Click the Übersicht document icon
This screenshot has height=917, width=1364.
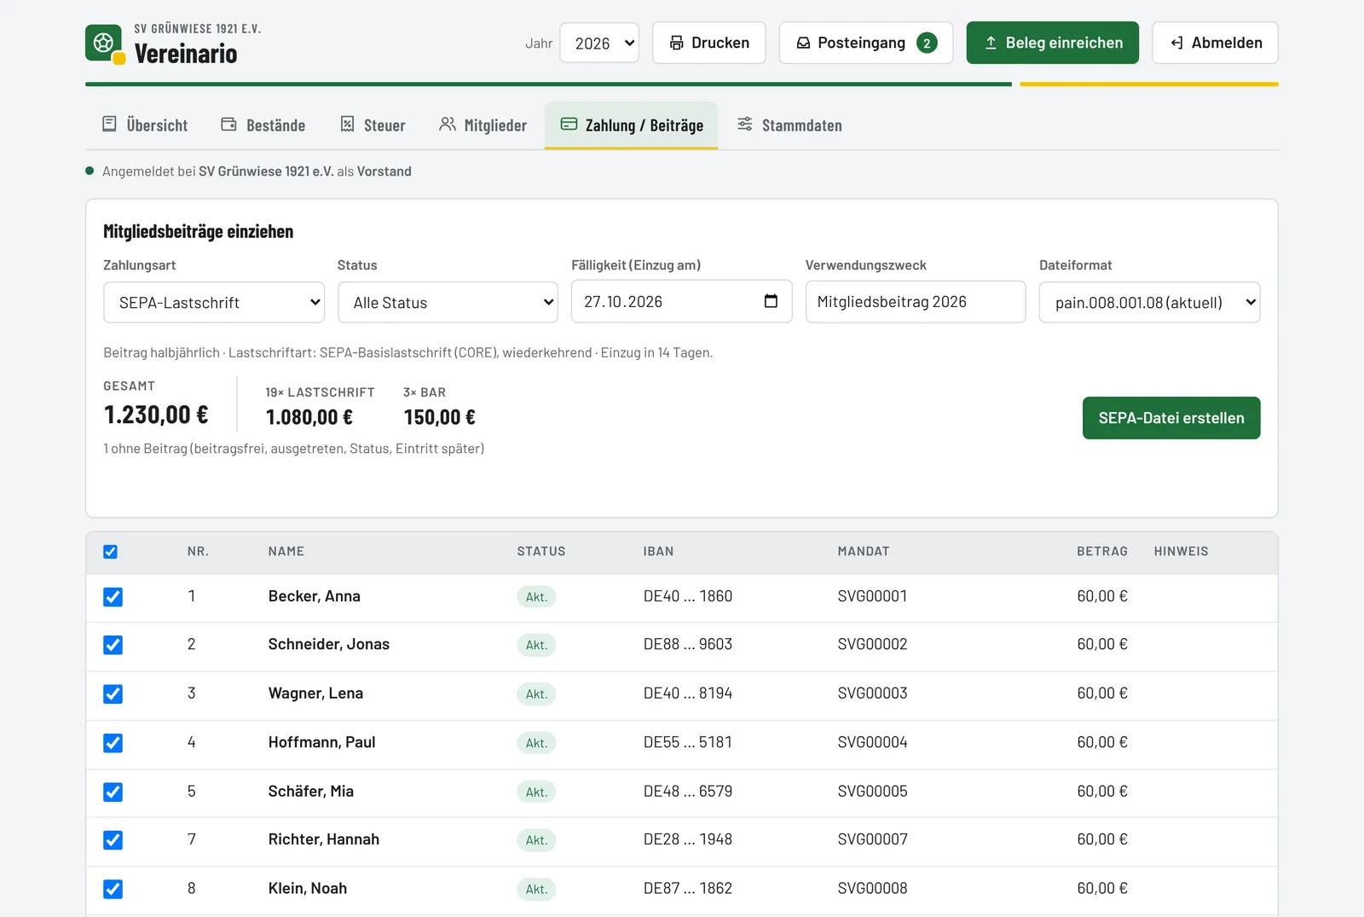point(109,125)
